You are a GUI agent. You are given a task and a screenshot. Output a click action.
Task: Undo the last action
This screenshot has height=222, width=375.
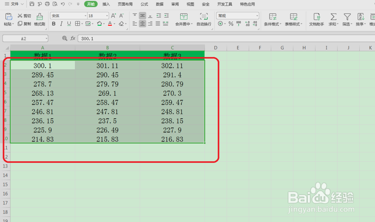click(x=63, y=4)
